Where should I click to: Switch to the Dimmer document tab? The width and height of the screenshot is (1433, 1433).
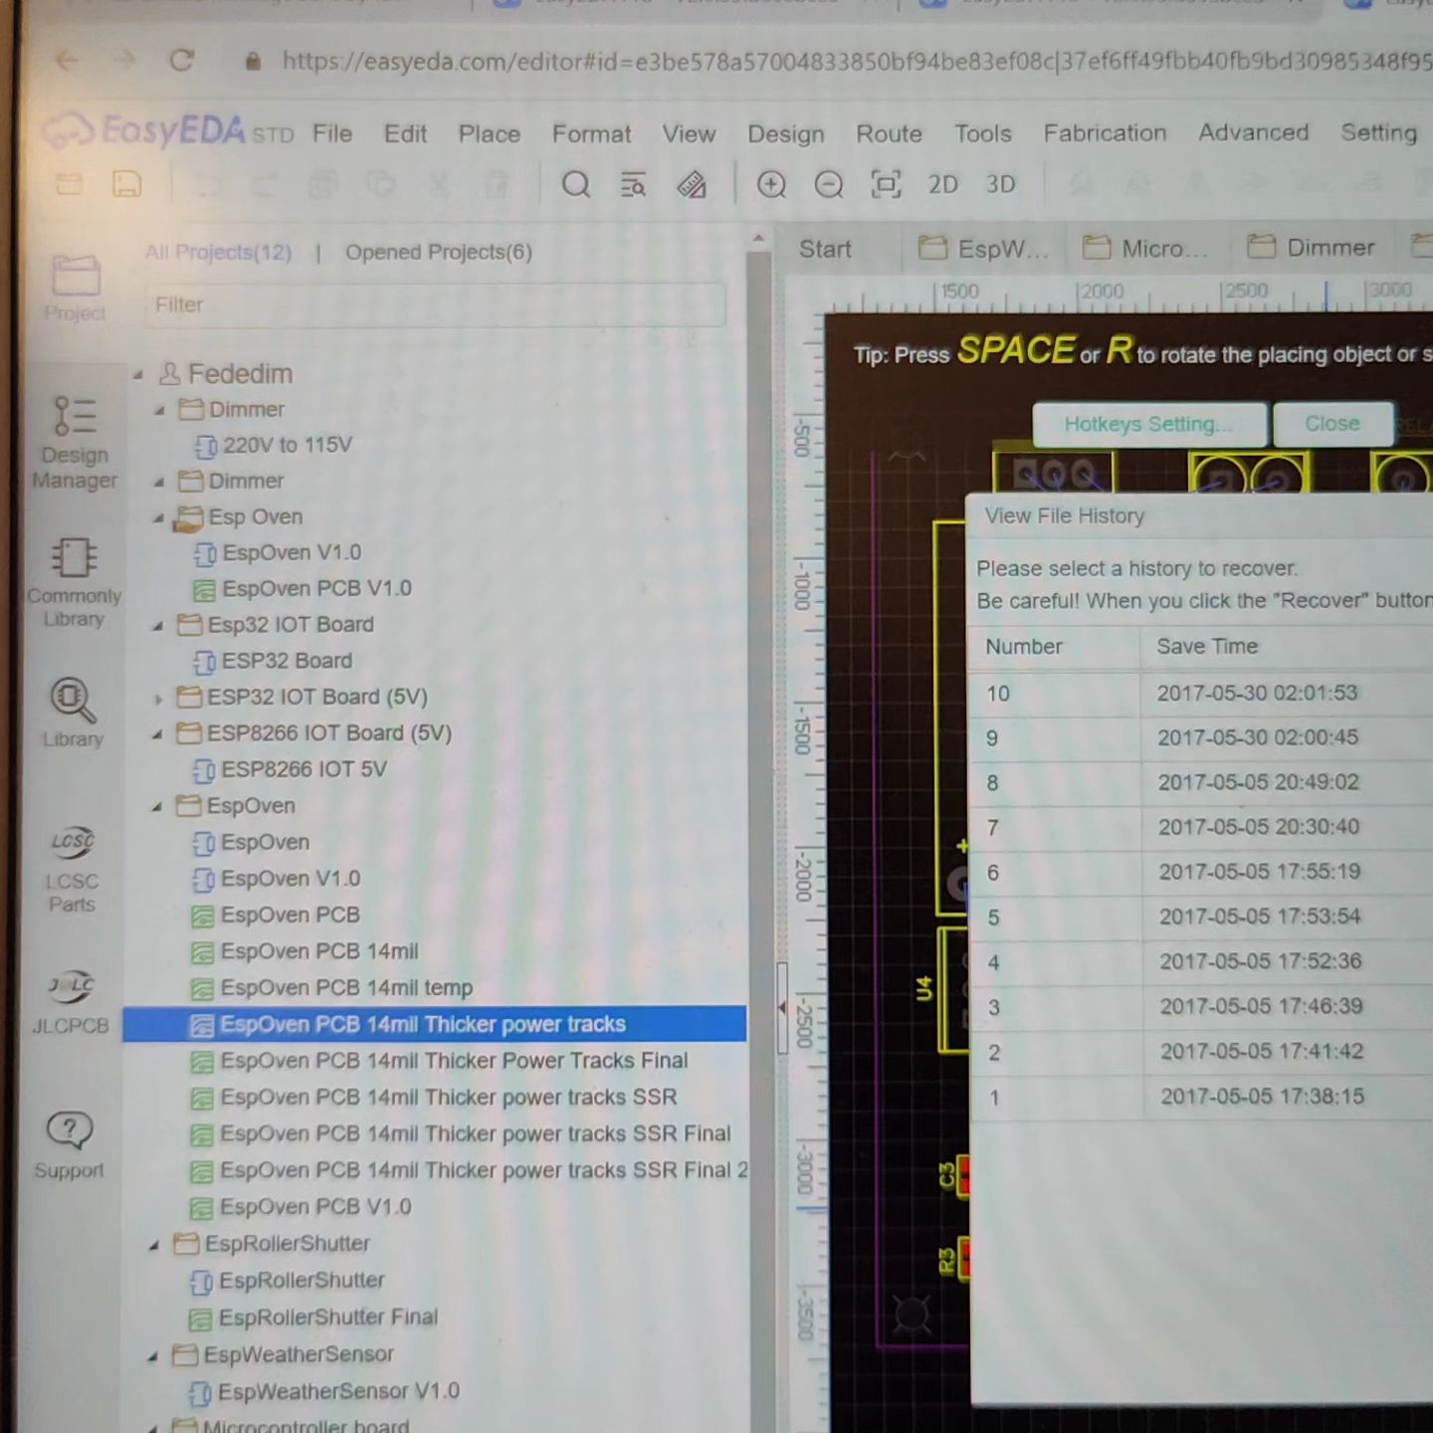point(1312,248)
